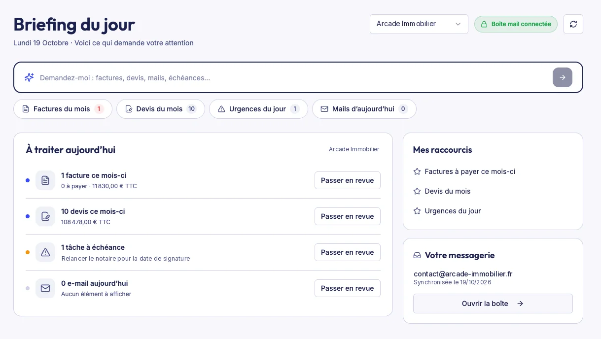Click the sparkle AI assistant icon
Image resolution: width=601 pixels, height=339 pixels.
pos(29,77)
